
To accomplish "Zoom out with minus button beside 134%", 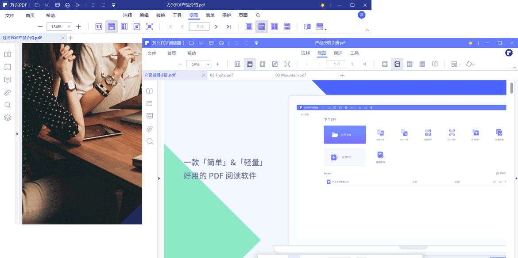I will coord(40,27).
